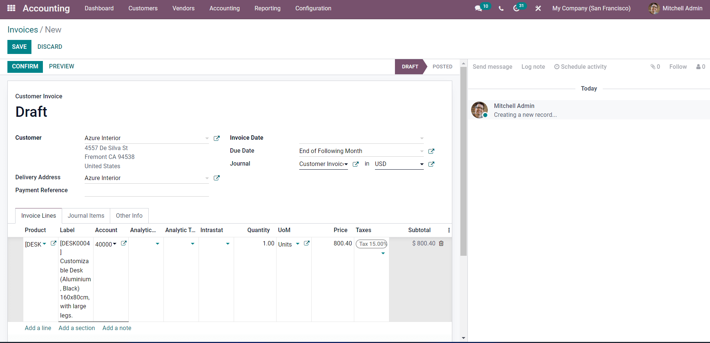Click Add a note link
Screen dimensions: 710x343
coord(117,328)
